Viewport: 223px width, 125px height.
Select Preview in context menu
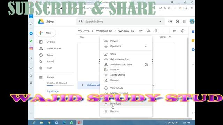126,41
